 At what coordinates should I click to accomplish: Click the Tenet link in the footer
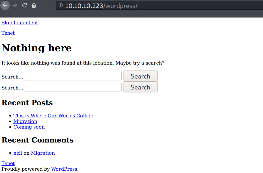coord(8,164)
